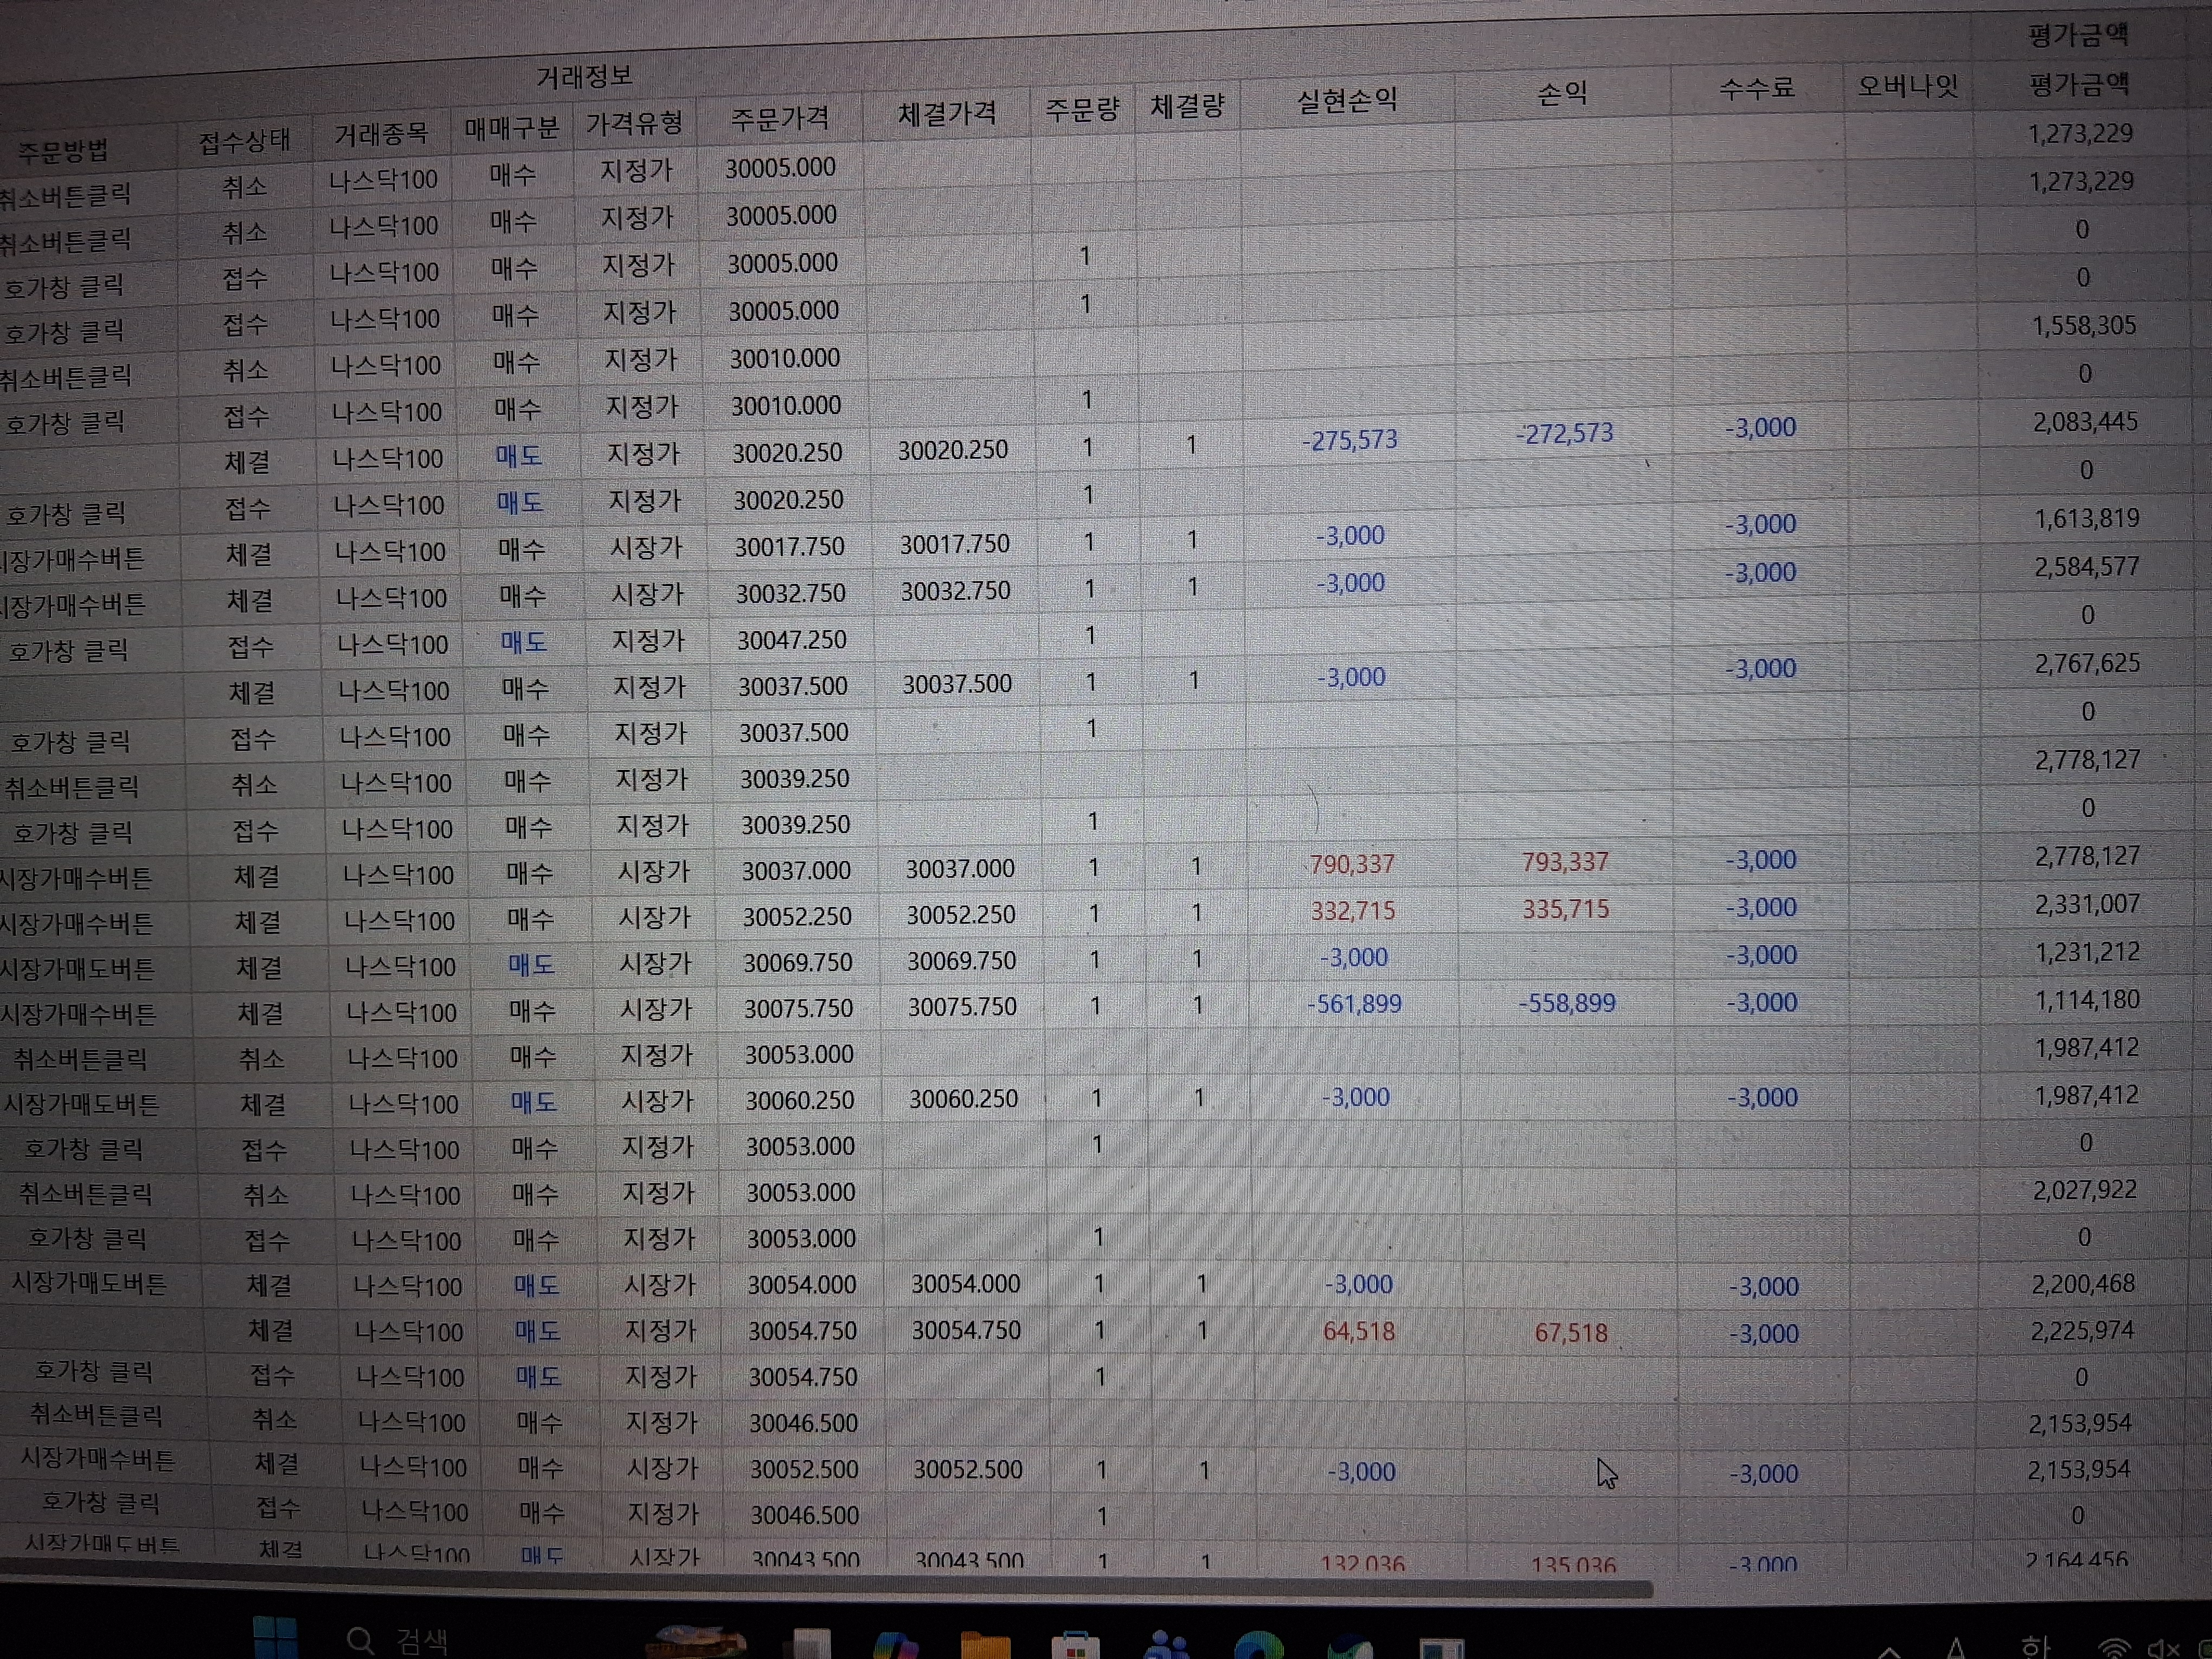Click the execution price cell 30054.750

click(966, 1331)
